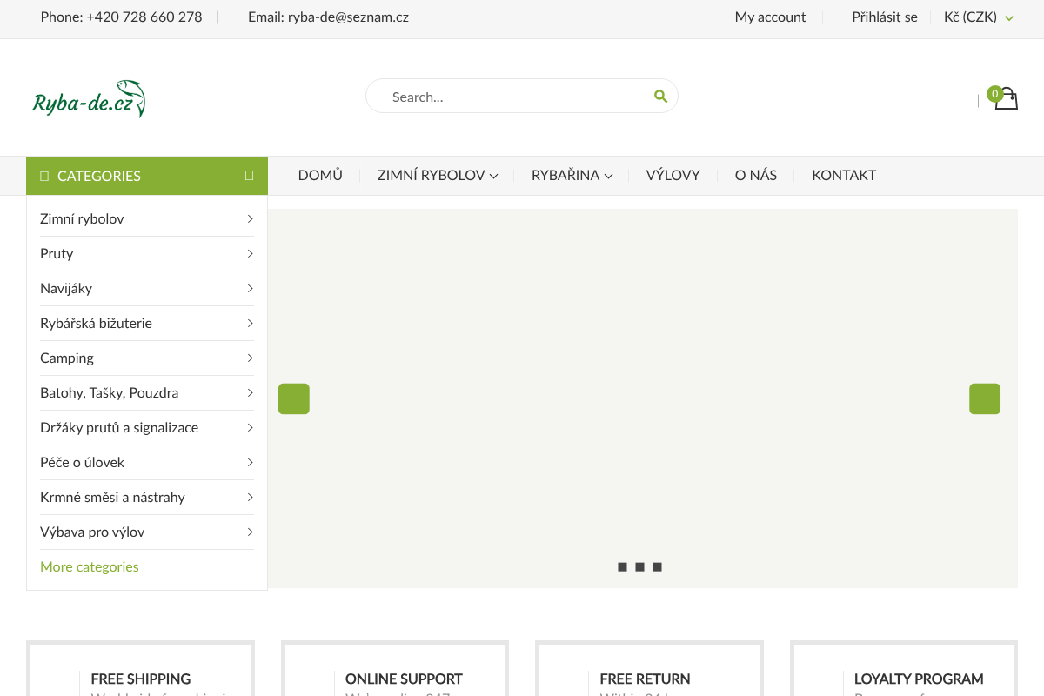Expand the Navijáky category chevron
Screen dimensions: 1044x696
250,288
